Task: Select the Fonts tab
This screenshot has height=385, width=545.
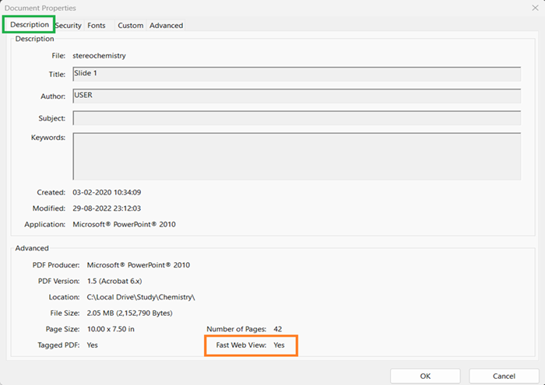Action: click(97, 26)
